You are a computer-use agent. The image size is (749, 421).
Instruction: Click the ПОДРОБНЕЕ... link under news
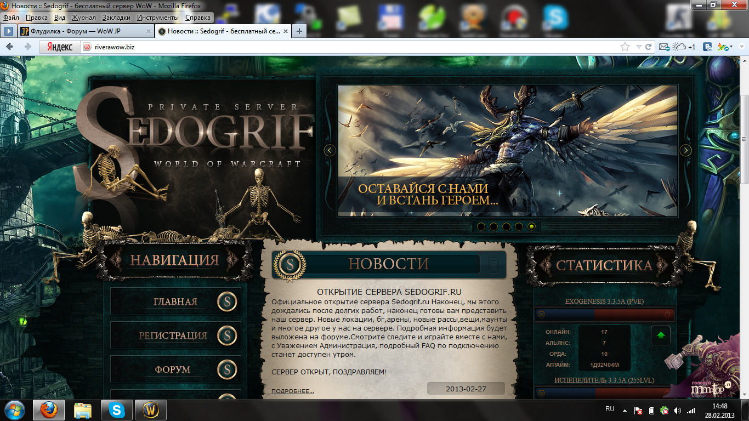[293, 391]
